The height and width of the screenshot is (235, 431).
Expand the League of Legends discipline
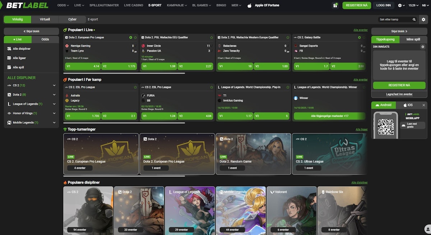pos(54,104)
